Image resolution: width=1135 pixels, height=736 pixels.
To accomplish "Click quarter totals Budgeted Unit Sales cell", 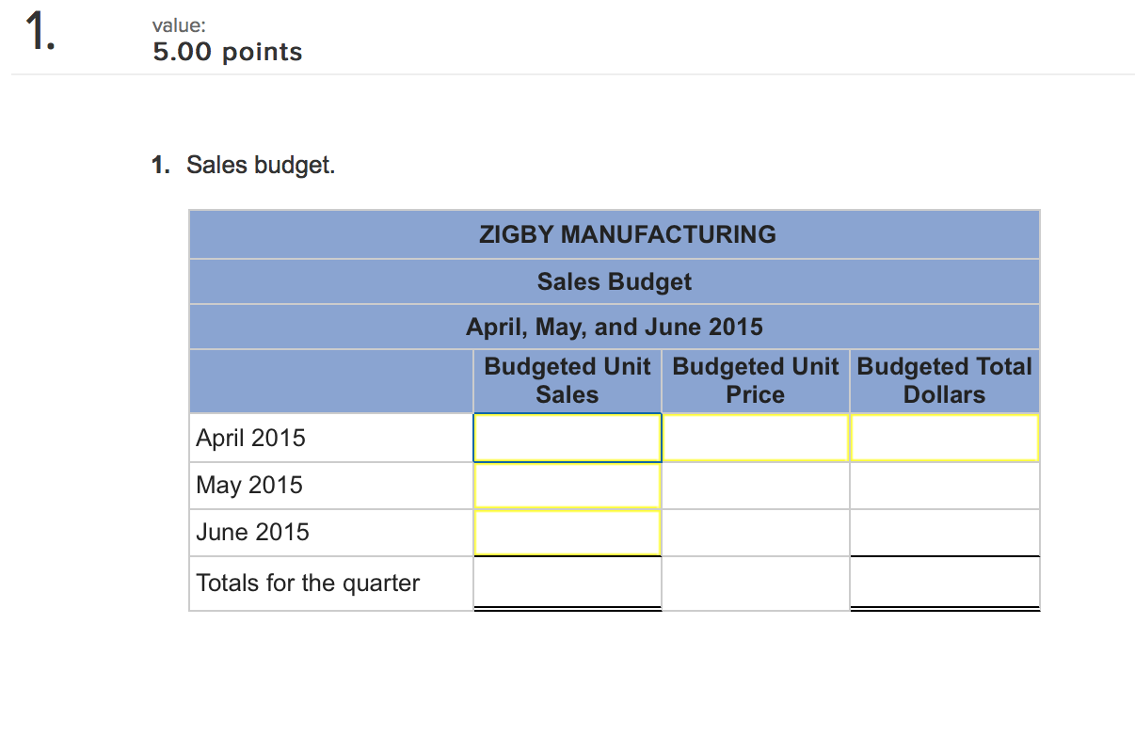I will 567,584.
